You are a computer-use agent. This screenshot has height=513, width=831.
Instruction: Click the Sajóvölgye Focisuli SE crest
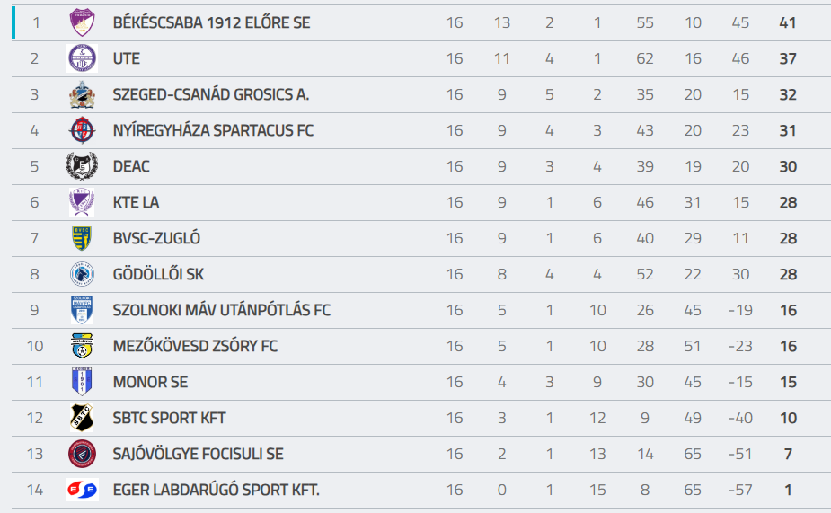coord(82,454)
